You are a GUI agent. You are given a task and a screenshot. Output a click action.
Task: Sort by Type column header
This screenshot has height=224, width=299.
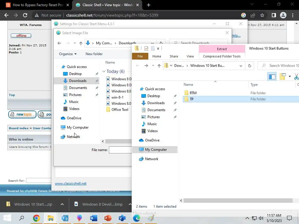[x=254, y=85]
